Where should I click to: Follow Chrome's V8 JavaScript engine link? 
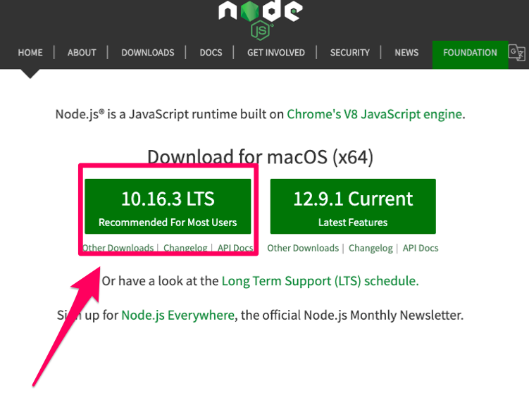click(374, 114)
